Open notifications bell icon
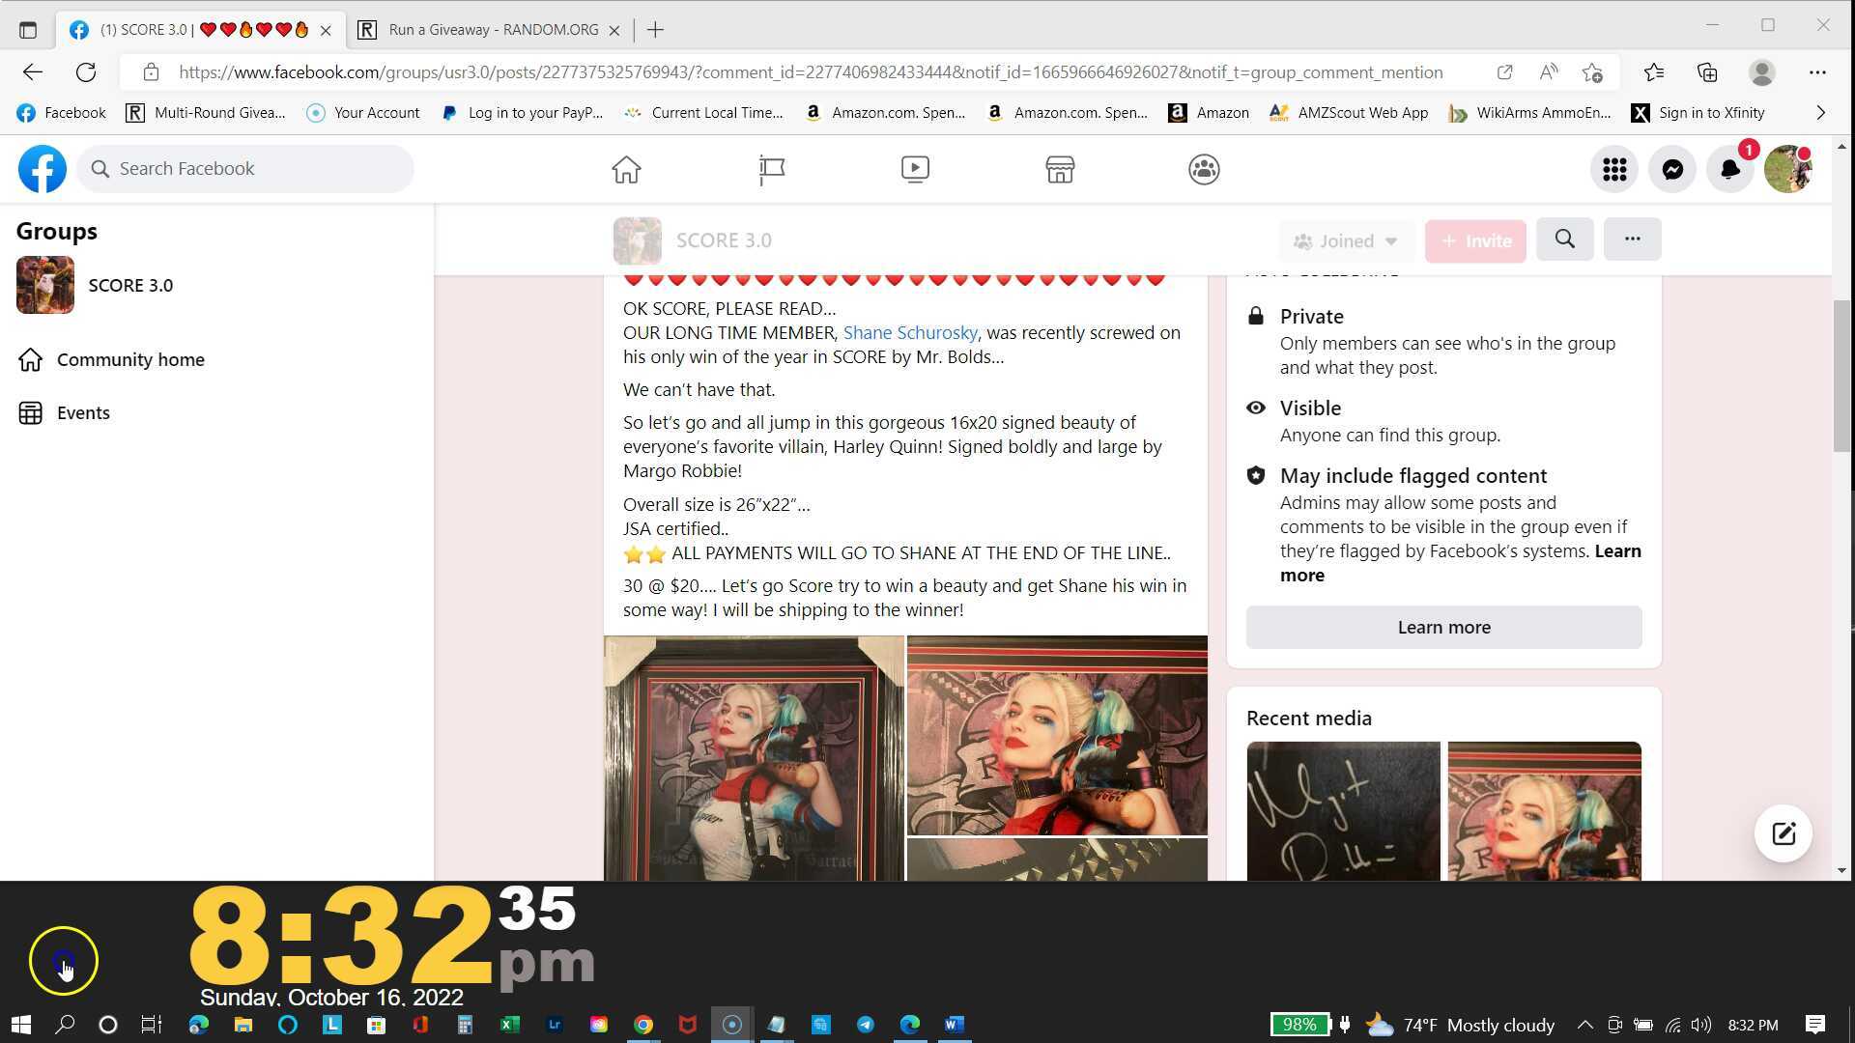This screenshot has height=1043, width=1855. (1729, 169)
